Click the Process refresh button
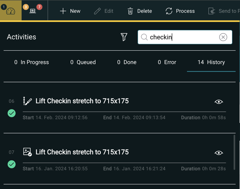 click(x=180, y=11)
